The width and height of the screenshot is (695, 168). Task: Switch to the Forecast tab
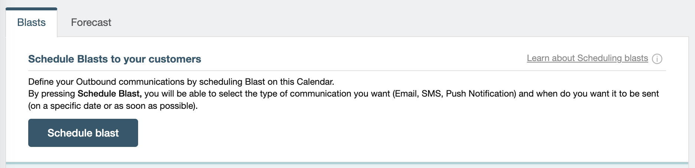91,23
